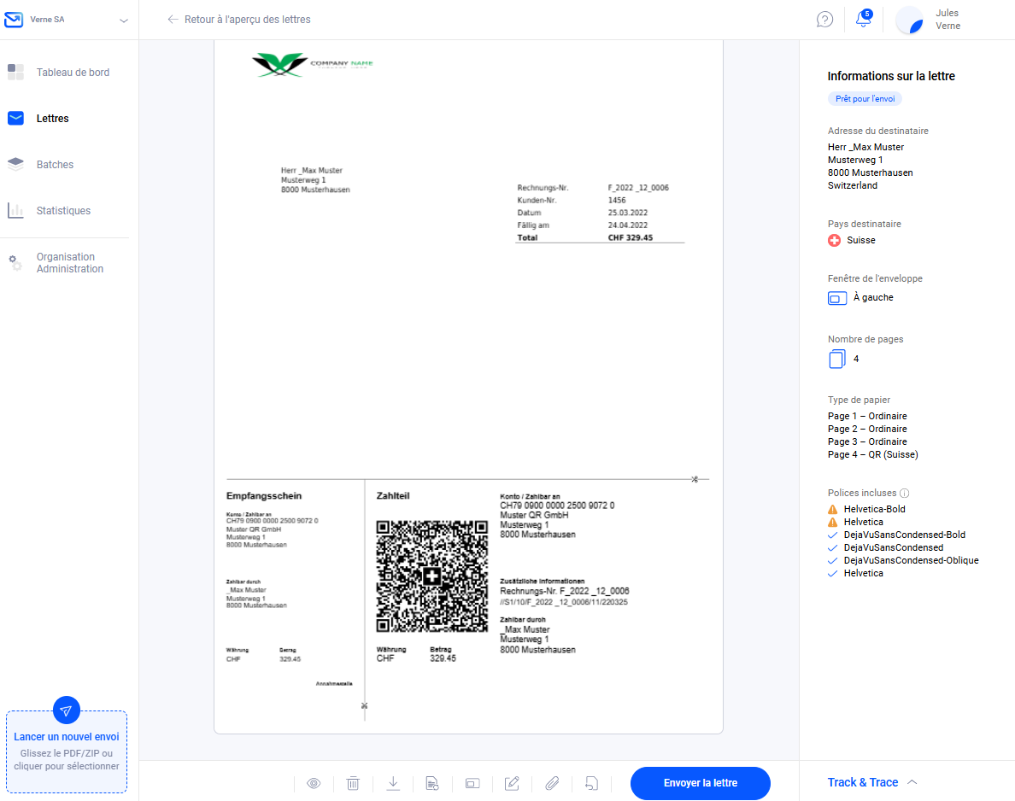
Task: Open the Statistiques section
Action: [x=63, y=211]
